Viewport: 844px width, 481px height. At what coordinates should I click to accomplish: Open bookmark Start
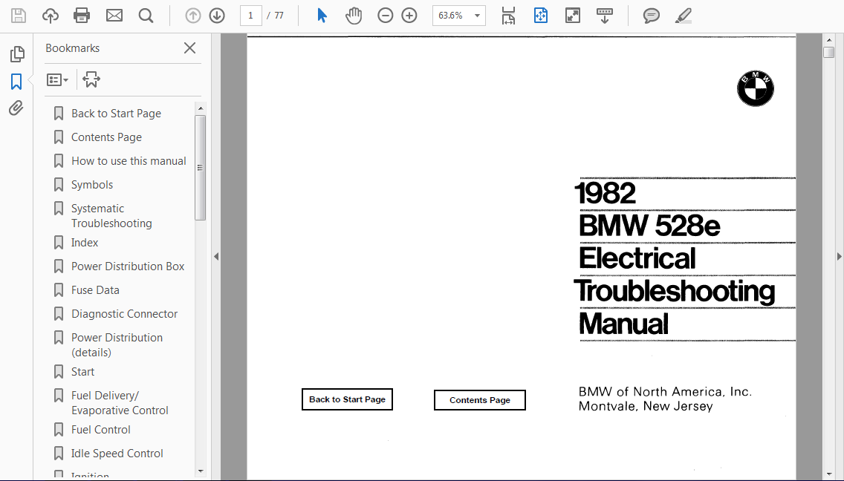click(x=82, y=372)
